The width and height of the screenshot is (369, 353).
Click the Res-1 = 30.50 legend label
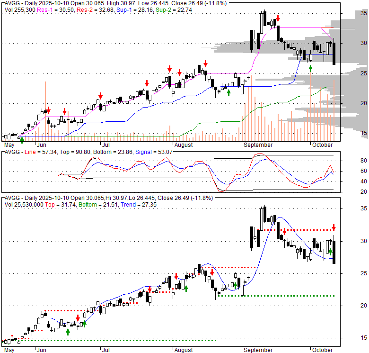pyautogui.click(x=56, y=10)
